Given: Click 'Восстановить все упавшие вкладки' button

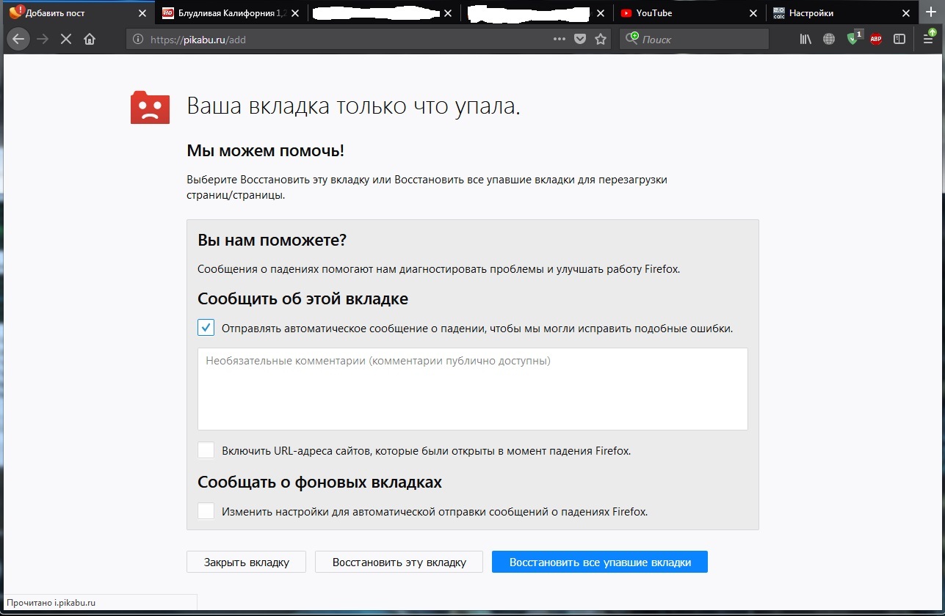Looking at the screenshot, I should (x=600, y=562).
